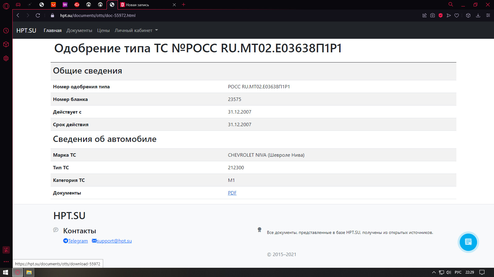The height and width of the screenshot is (277, 494).
Task: Open the taskbar clock showing 22:29
Action: coord(470,272)
